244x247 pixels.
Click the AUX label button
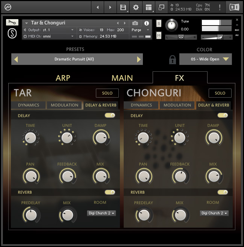(x=237, y=30)
